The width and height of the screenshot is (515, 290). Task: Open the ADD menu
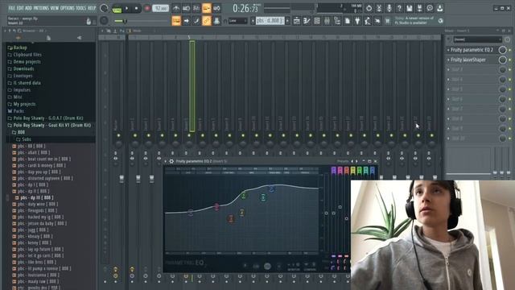click(x=29, y=8)
